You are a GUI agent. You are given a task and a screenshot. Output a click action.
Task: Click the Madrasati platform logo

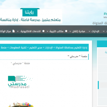coord(20,82)
